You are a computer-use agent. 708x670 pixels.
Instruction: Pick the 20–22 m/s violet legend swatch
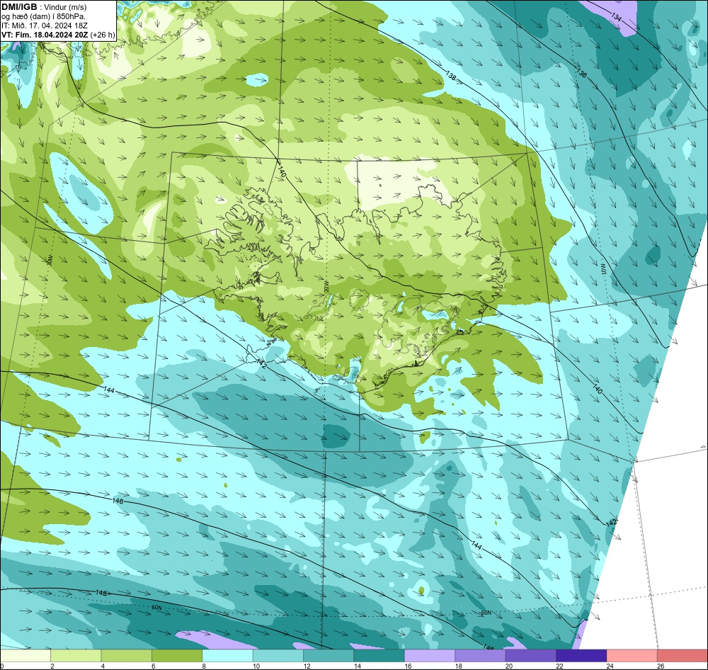click(531, 656)
